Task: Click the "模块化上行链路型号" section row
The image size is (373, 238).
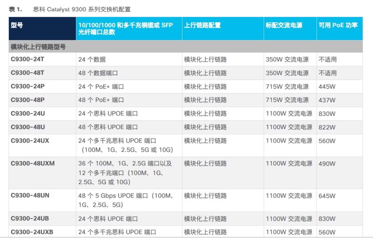Action: [x=186, y=47]
